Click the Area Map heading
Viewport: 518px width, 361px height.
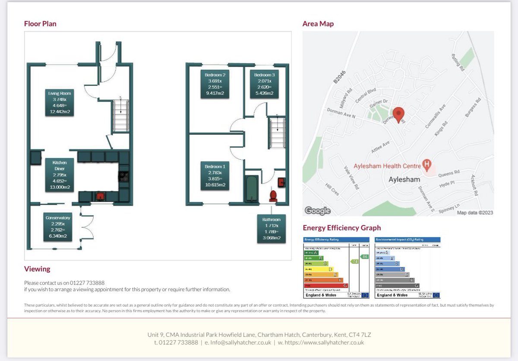(x=318, y=24)
